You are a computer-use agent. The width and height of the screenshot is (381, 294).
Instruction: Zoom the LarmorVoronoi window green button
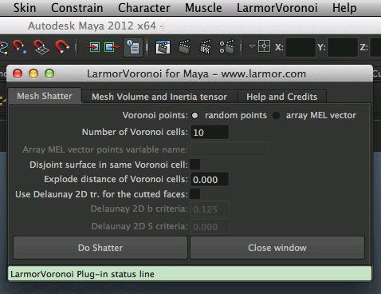pos(49,73)
